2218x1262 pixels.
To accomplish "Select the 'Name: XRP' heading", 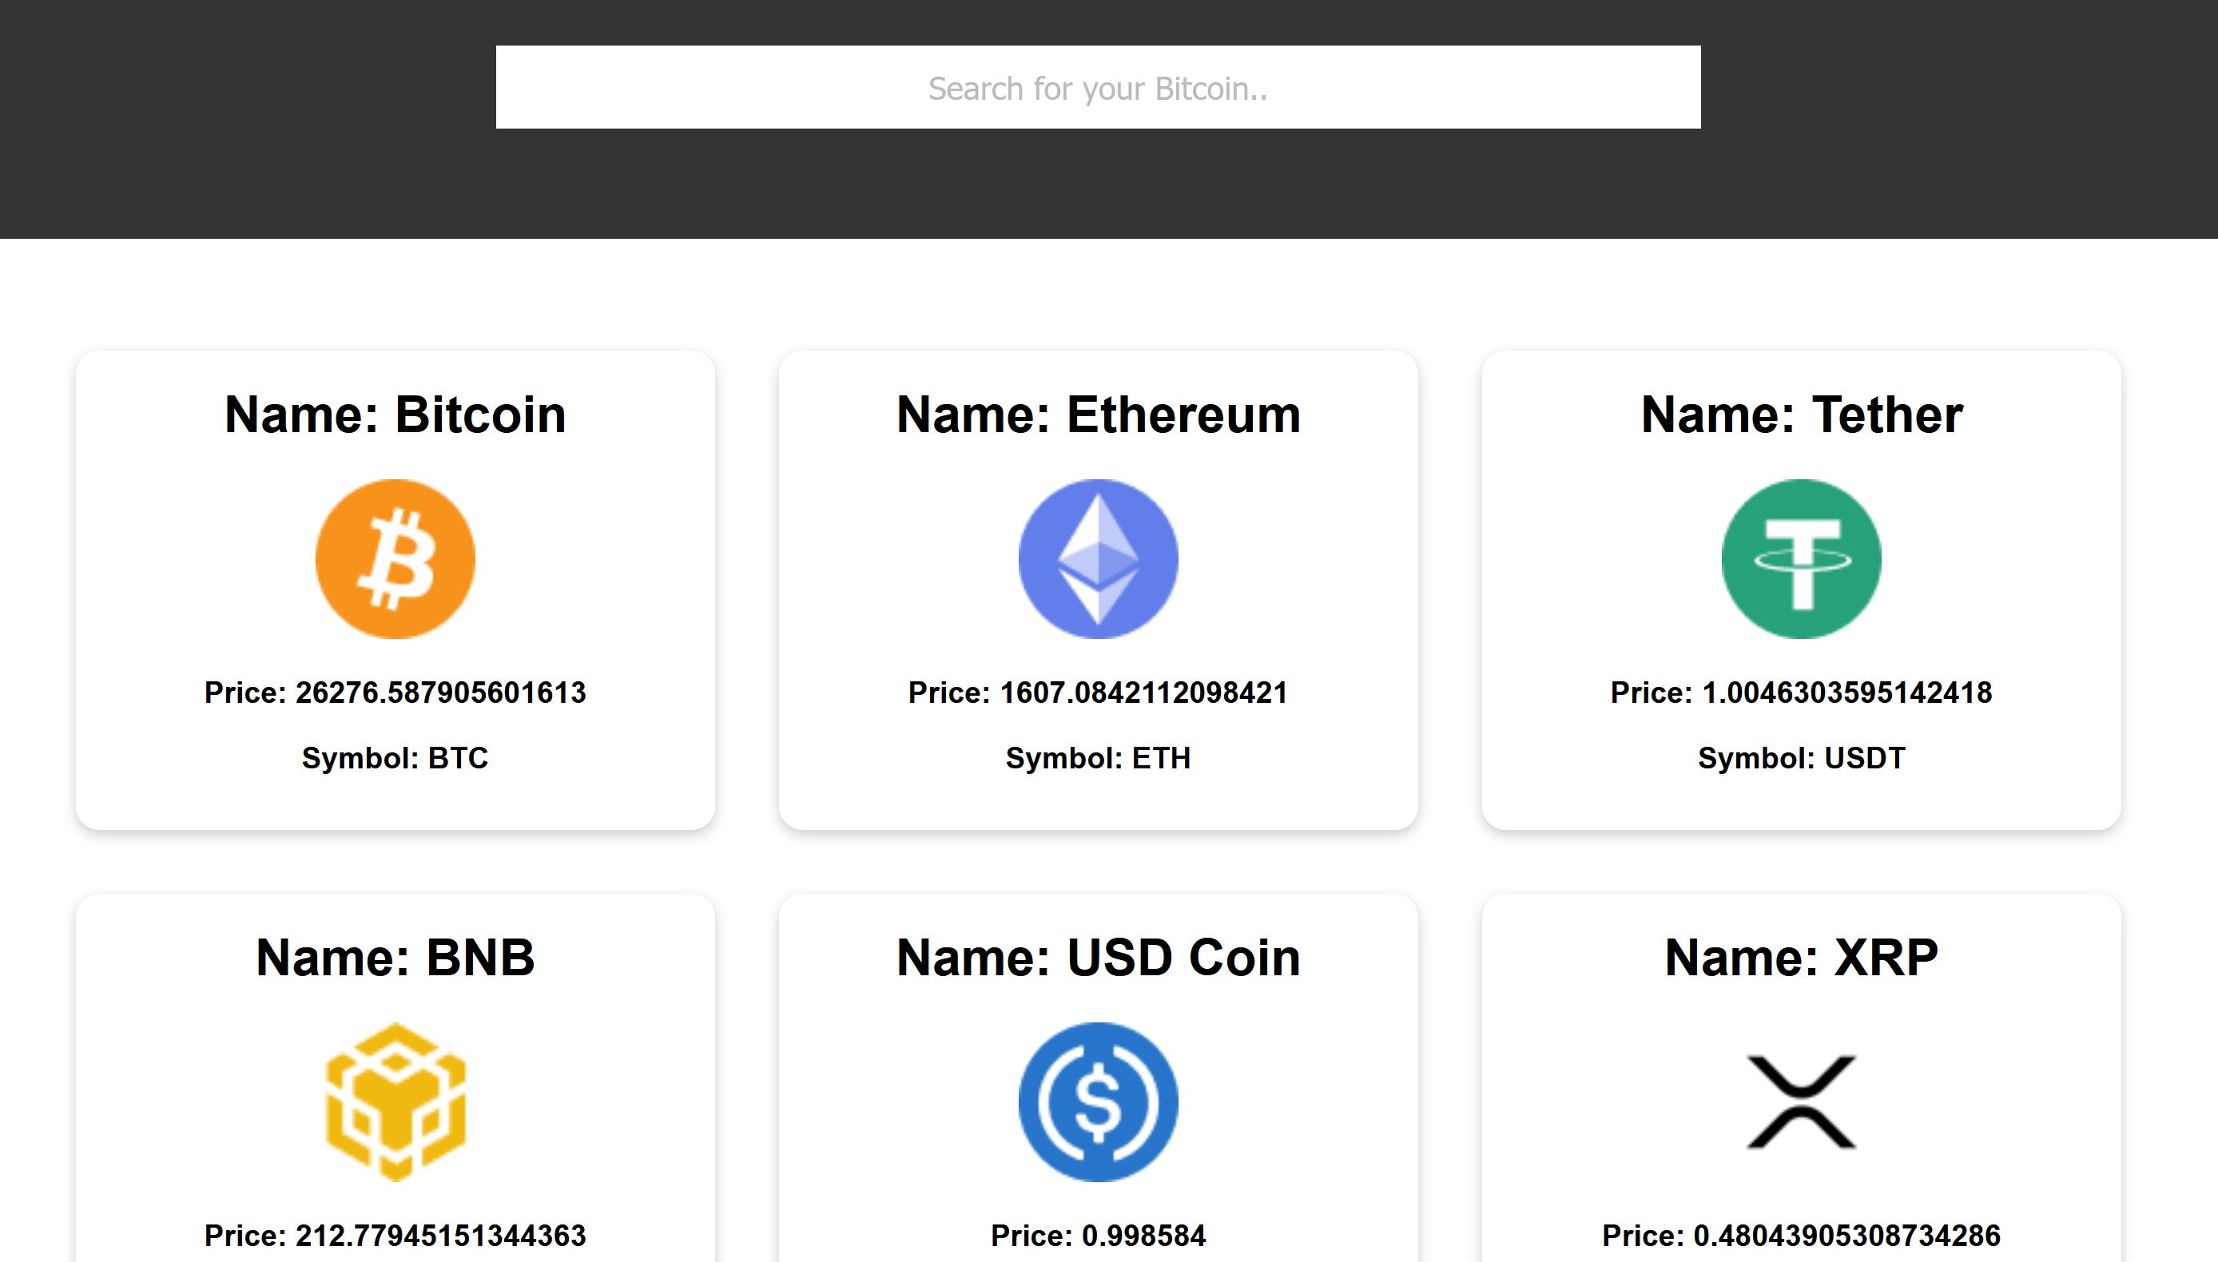I will pyautogui.click(x=1801, y=958).
